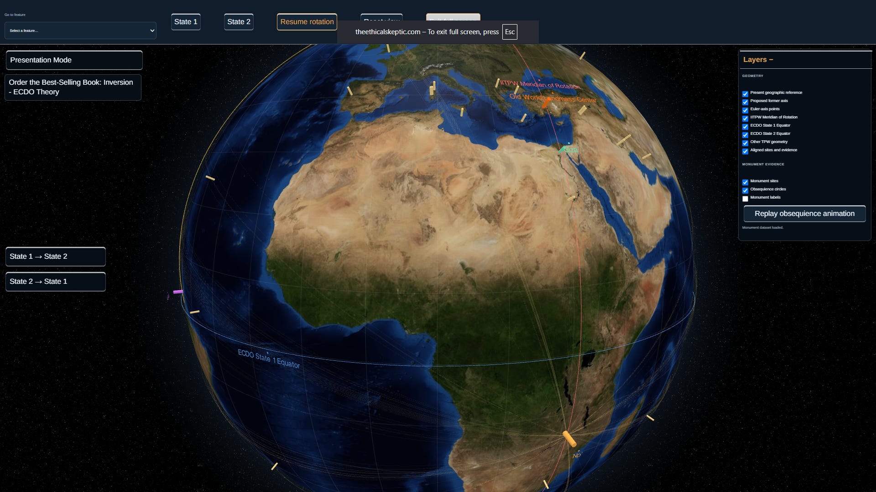Open the Select a feature dropdown
This screenshot has width=876, height=492.
click(x=80, y=31)
